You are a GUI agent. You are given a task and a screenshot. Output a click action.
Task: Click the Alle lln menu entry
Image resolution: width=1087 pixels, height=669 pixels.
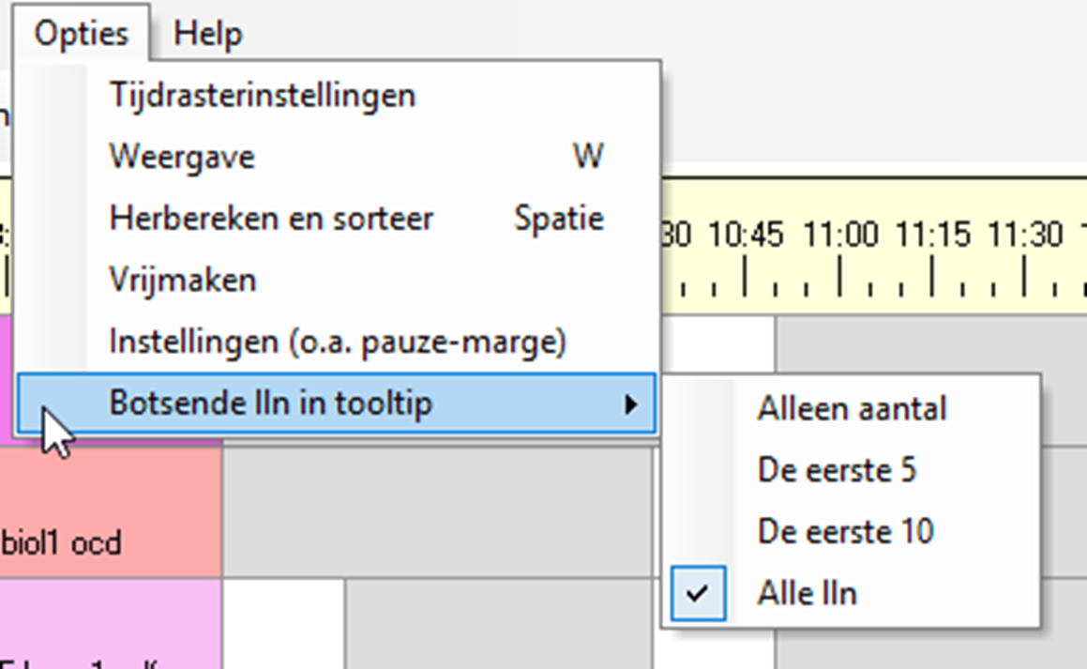807,593
